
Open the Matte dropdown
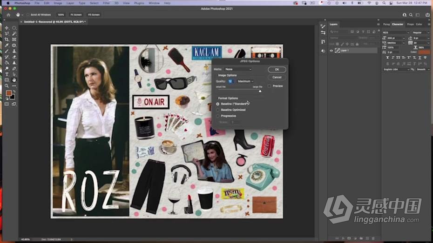238,69
